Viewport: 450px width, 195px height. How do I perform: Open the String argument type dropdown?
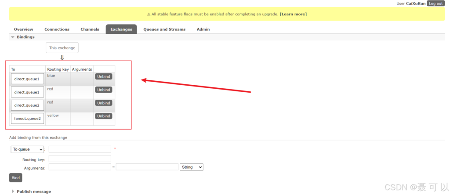point(192,167)
